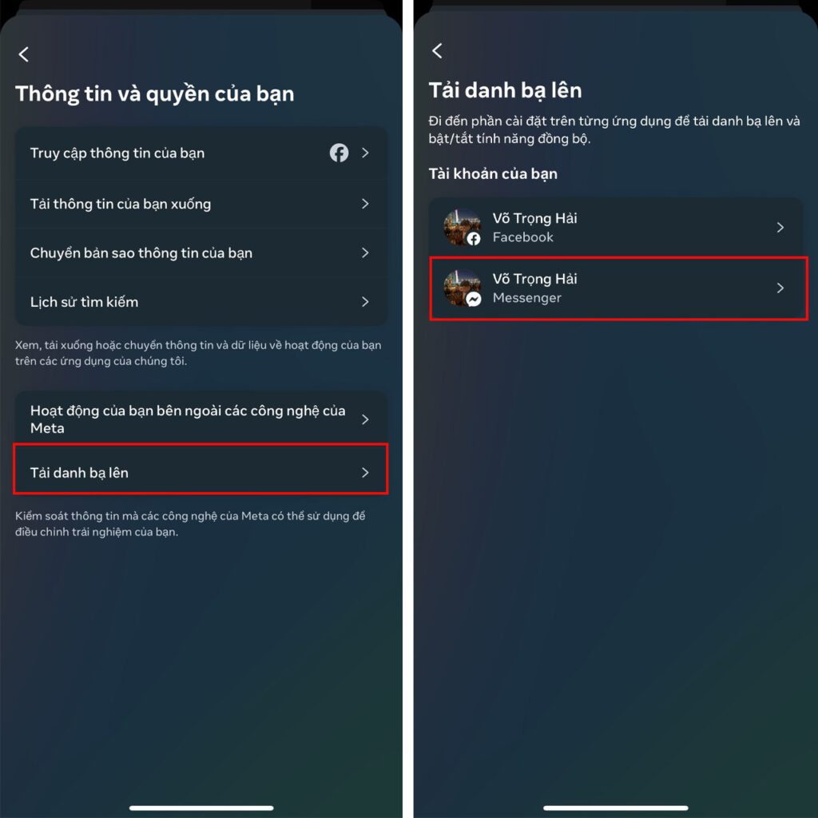The image size is (818, 818).
Task: Open Hoạt động của bạn bên ngoài Meta
Action: [201, 419]
